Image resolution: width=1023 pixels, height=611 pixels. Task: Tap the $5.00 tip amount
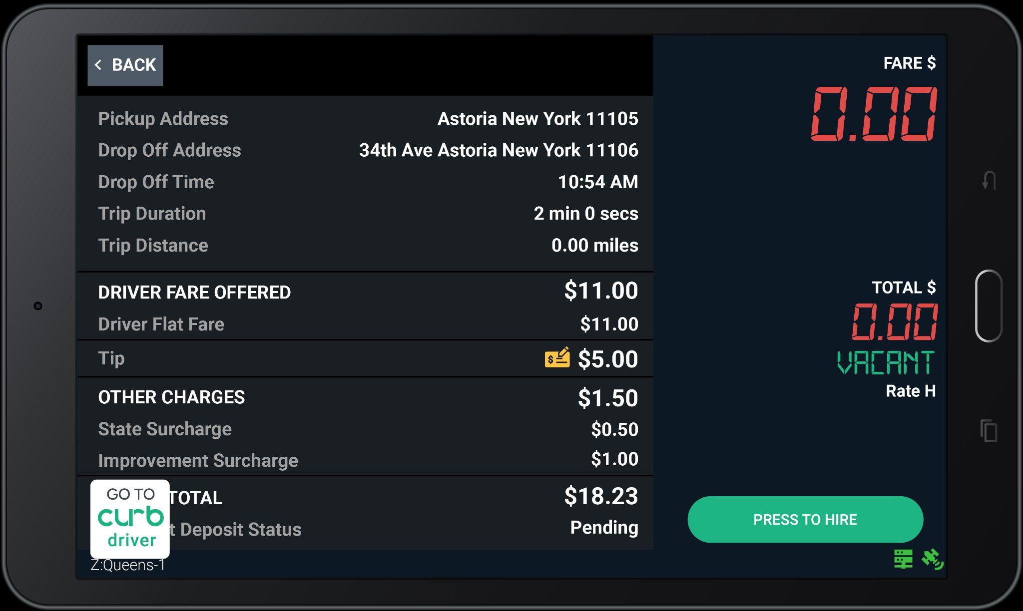pyautogui.click(x=607, y=359)
